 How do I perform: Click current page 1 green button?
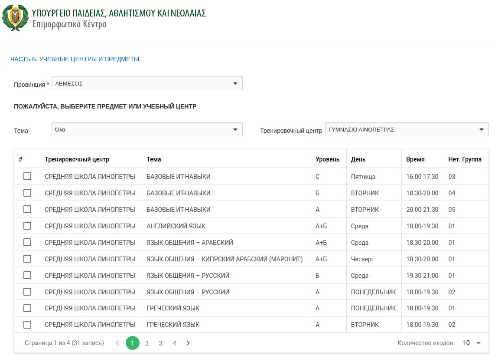(133, 343)
